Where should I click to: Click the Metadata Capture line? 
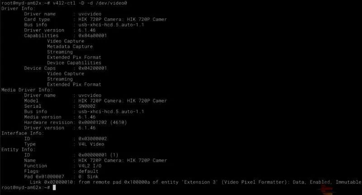tap(70, 47)
